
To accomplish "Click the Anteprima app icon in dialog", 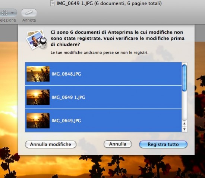I will tap(37, 40).
